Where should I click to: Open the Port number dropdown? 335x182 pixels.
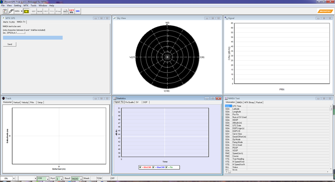(x=61, y=179)
